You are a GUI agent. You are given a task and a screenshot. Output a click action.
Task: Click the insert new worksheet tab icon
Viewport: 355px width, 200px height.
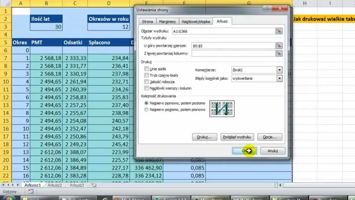(x=94, y=185)
